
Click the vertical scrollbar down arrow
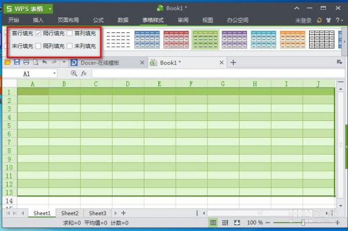pyautogui.click(x=340, y=206)
